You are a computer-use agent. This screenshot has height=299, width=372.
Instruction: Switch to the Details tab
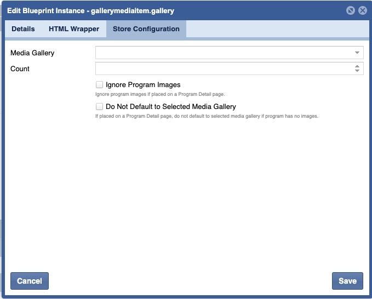point(22,29)
